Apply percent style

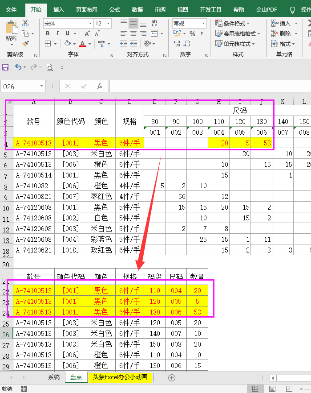click(192, 33)
